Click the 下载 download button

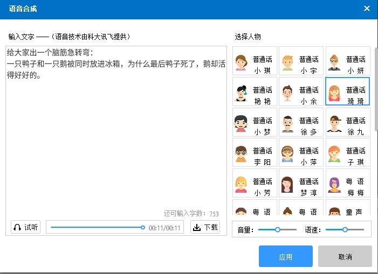pos(205,227)
